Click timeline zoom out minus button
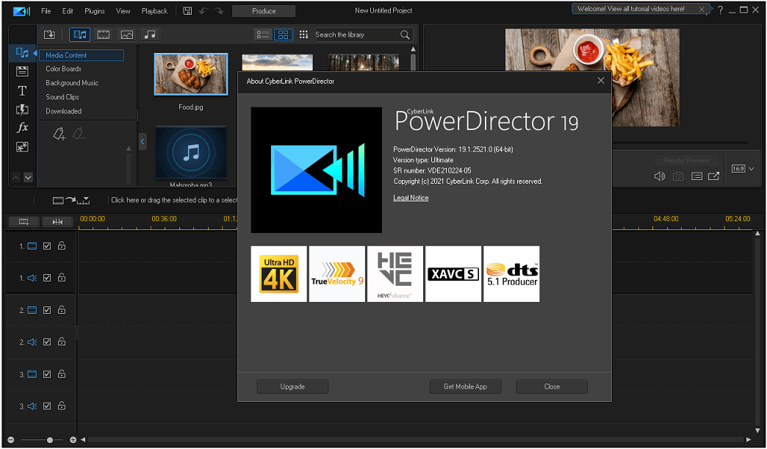The height and width of the screenshot is (449, 767). tap(11, 440)
